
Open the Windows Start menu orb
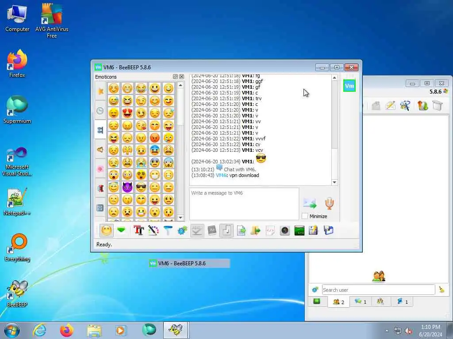[12, 330]
